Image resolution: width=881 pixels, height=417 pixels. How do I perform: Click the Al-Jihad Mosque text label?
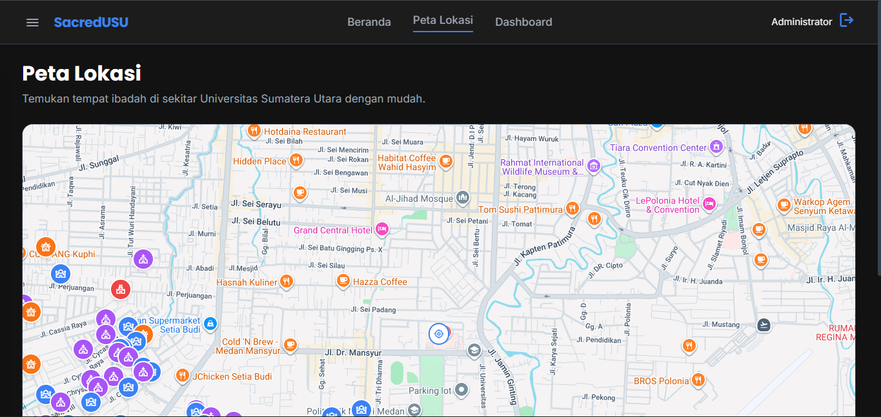click(x=419, y=199)
